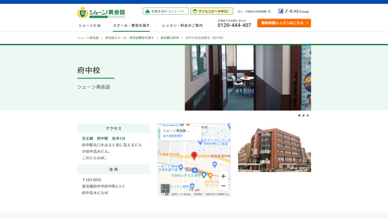Image resolution: width=388 pixels, height=218 pixels.
Task: Open the 法人・学校向け英語研修 link
Action: coord(254,11)
